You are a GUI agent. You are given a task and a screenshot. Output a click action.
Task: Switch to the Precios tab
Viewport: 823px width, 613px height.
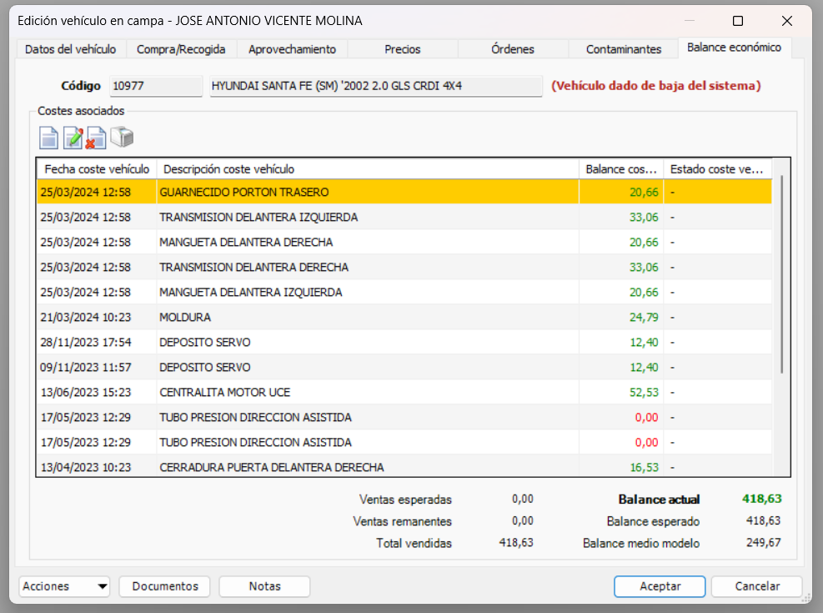click(402, 49)
